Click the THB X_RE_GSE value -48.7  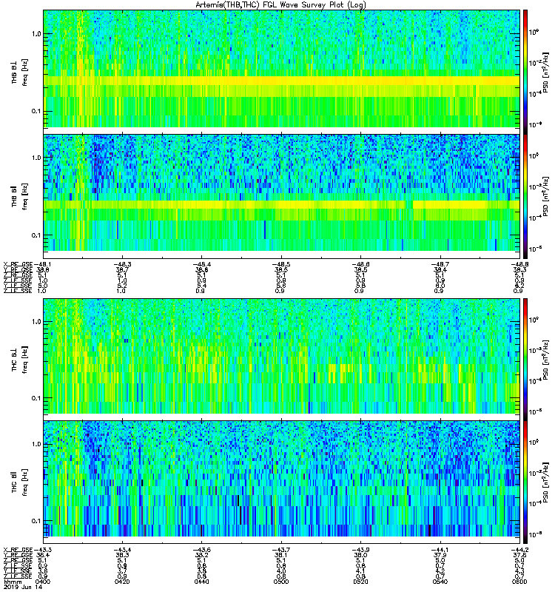point(440,264)
